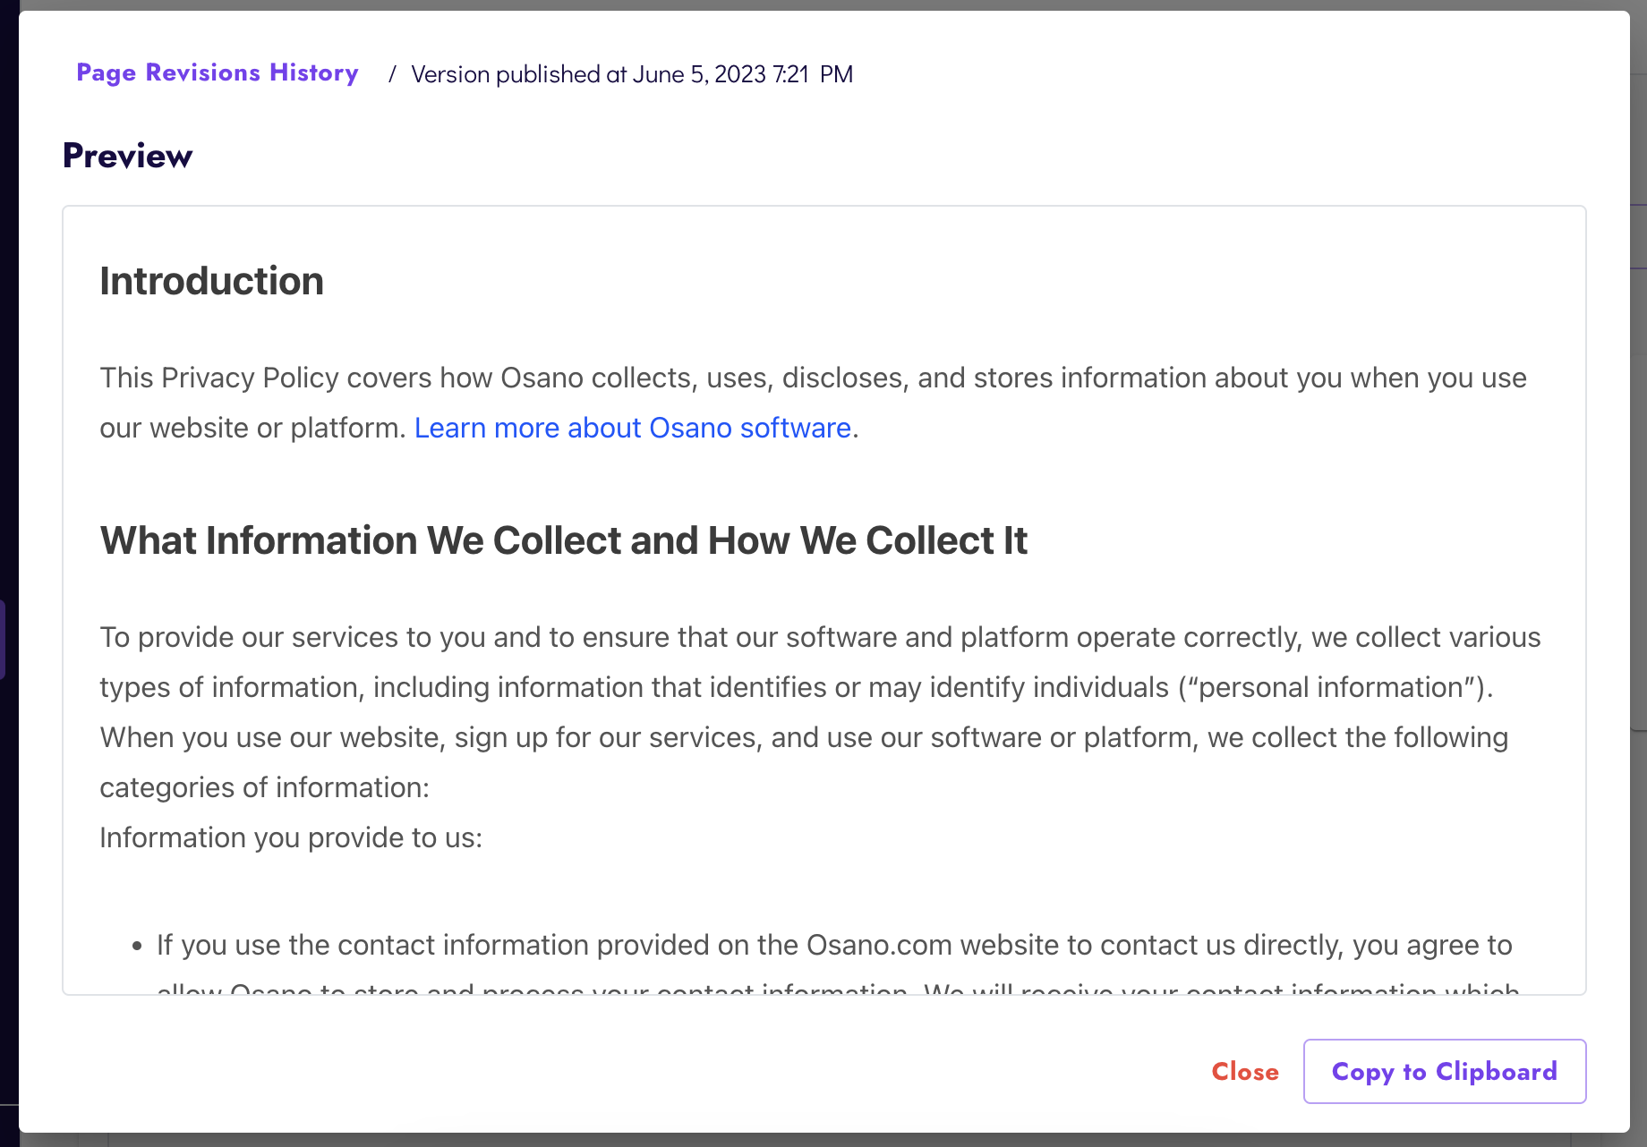Click the line beginning categories of information
This screenshot has height=1147, width=1647.
pos(264,787)
